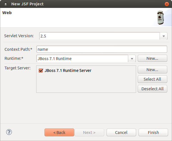The image size is (172, 141).
Task: Click the Deselect All button
Action: point(152,89)
